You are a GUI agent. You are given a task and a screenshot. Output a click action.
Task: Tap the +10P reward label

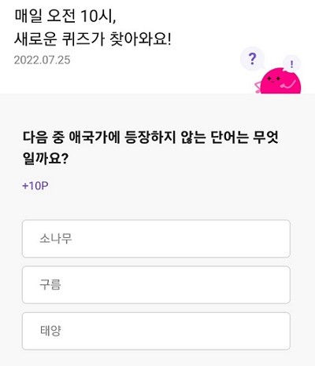35,186
